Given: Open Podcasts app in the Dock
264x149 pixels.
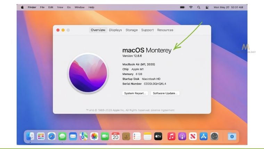Looking at the screenshot, I should (182, 136).
